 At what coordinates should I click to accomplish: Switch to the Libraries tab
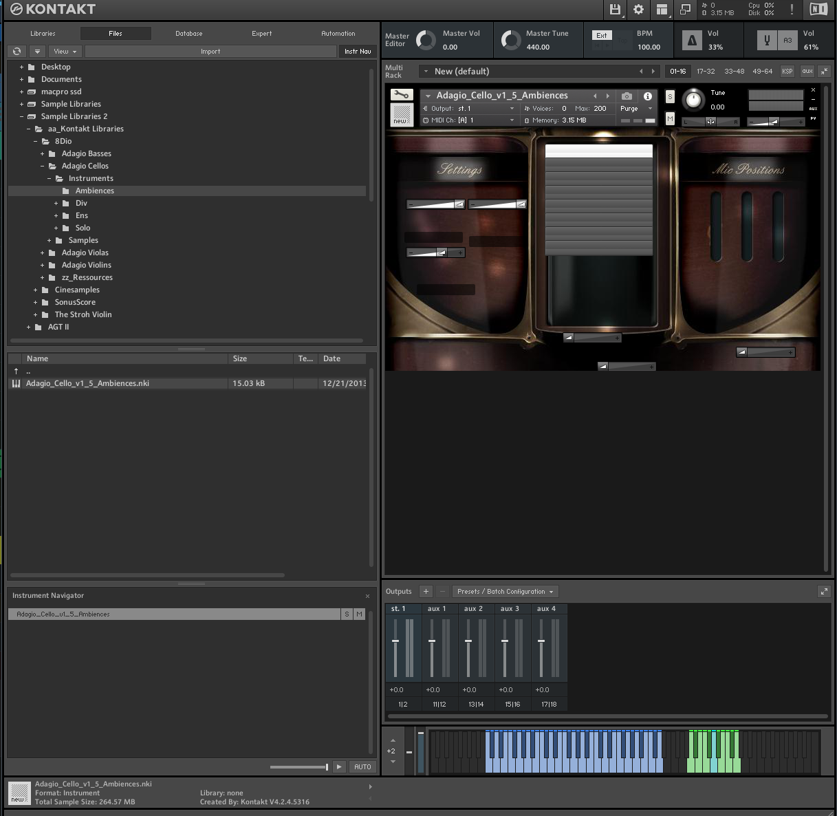click(x=43, y=34)
